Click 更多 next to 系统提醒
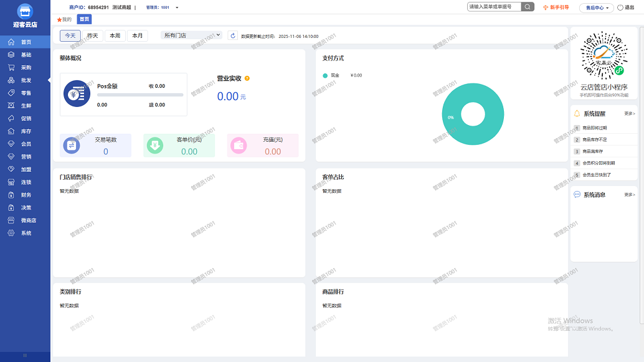The width and height of the screenshot is (644, 362). pyautogui.click(x=630, y=114)
